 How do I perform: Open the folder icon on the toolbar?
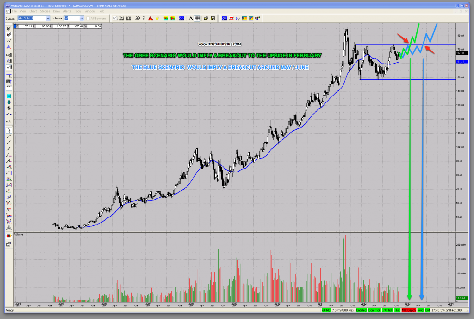tap(206, 18)
